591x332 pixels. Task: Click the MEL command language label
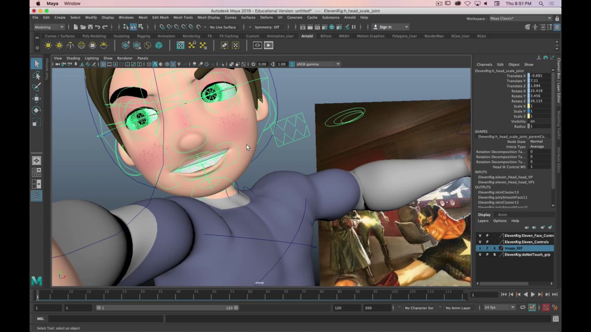pyautogui.click(x=40, y=319)
